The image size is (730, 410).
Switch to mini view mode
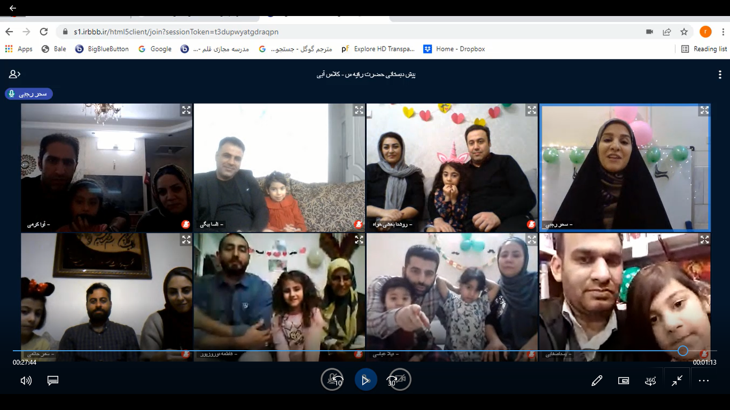pyautogui.click(x=624, y=381)
